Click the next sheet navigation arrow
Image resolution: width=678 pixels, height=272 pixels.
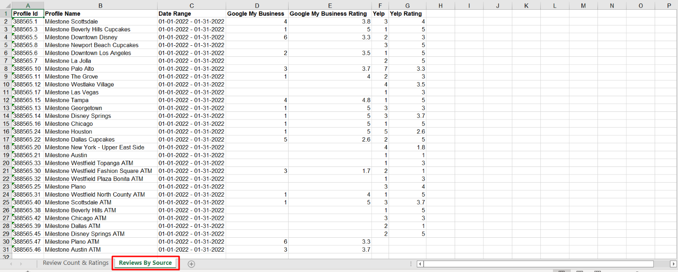click(21, 264)
